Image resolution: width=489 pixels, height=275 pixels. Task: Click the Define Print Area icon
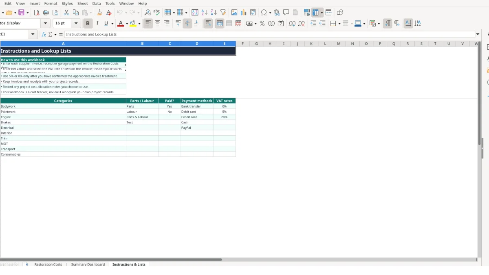(307, 13)
